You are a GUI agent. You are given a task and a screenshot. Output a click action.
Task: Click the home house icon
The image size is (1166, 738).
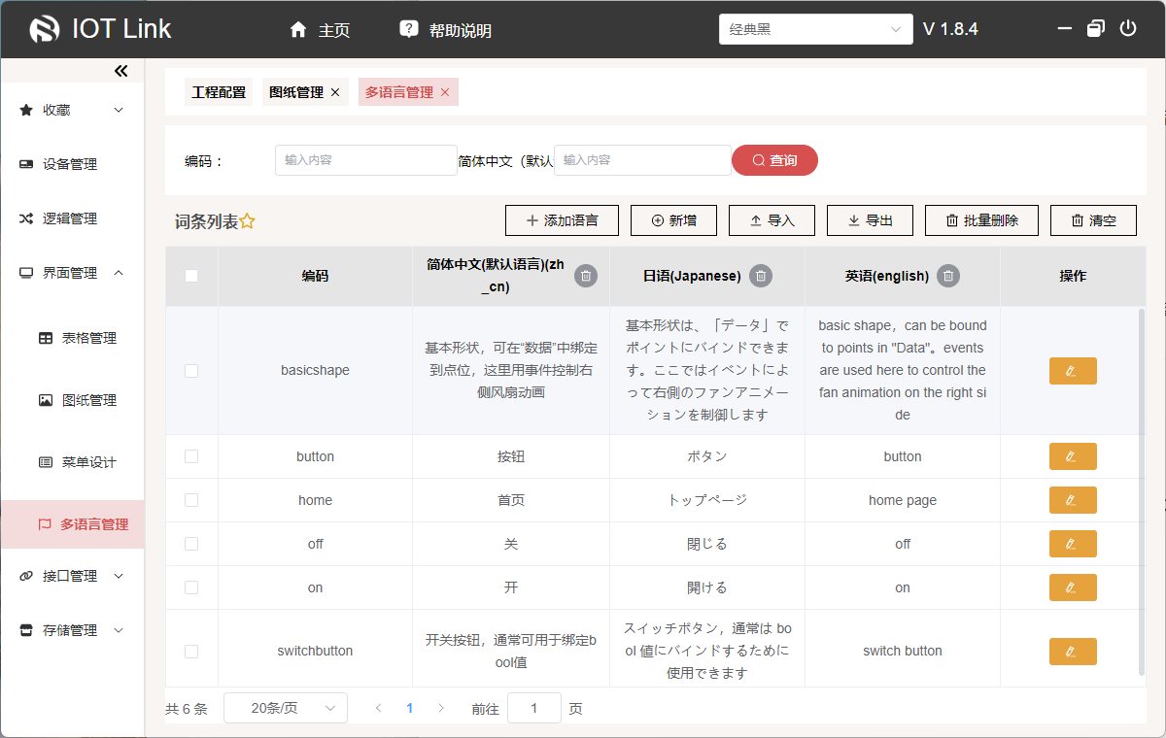click(298, 29)
